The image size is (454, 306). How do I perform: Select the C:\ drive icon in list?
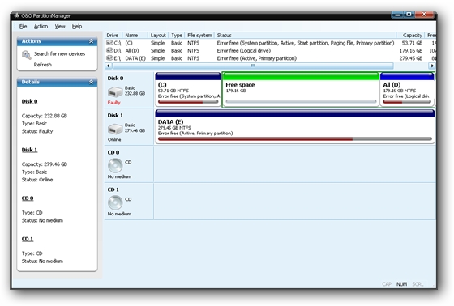[x=109, y=43]
